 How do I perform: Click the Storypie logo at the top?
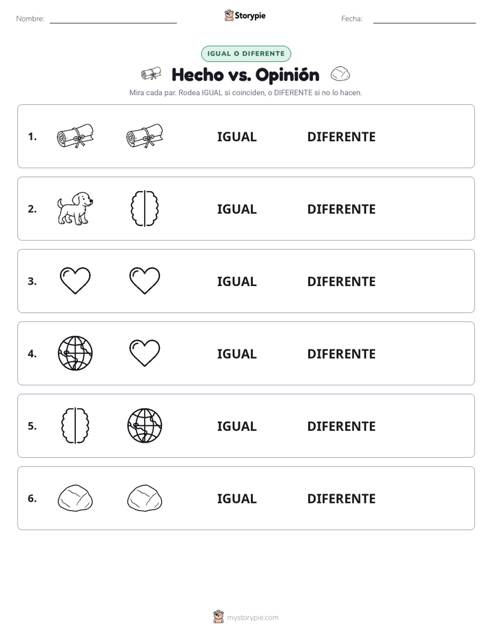coord(245,15)
